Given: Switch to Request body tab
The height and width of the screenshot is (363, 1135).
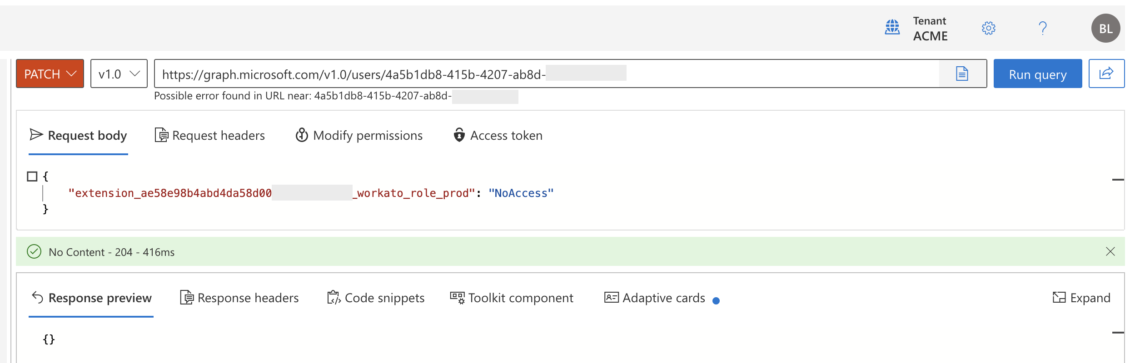Looking at the screenshot, I should [x=78, y=136].
